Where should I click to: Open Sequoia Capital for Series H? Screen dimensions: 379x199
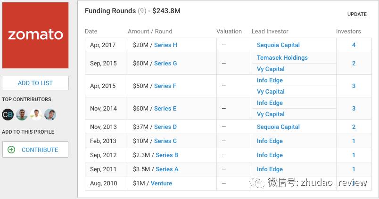point(278,45)
